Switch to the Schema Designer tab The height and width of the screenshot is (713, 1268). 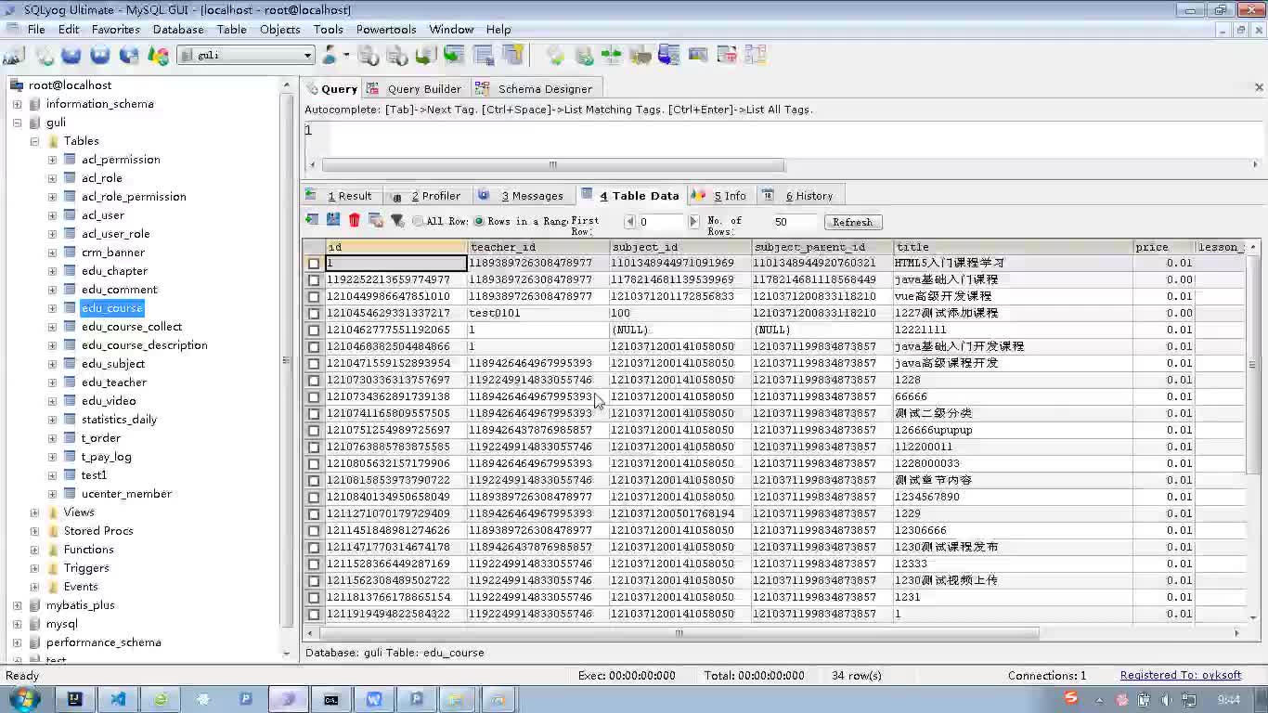click(x=536, y=89)
